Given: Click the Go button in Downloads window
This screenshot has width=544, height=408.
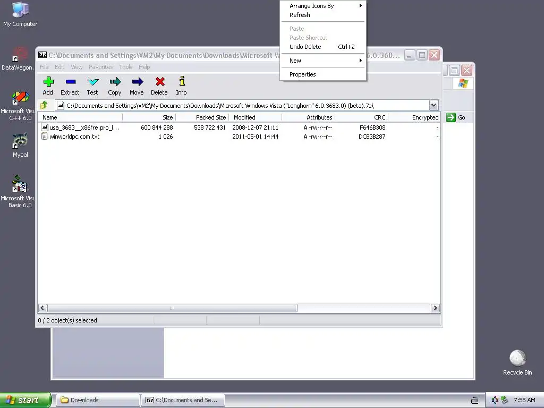Looking at the screenshot, I should pyautogui.click(x=455, y=117).
